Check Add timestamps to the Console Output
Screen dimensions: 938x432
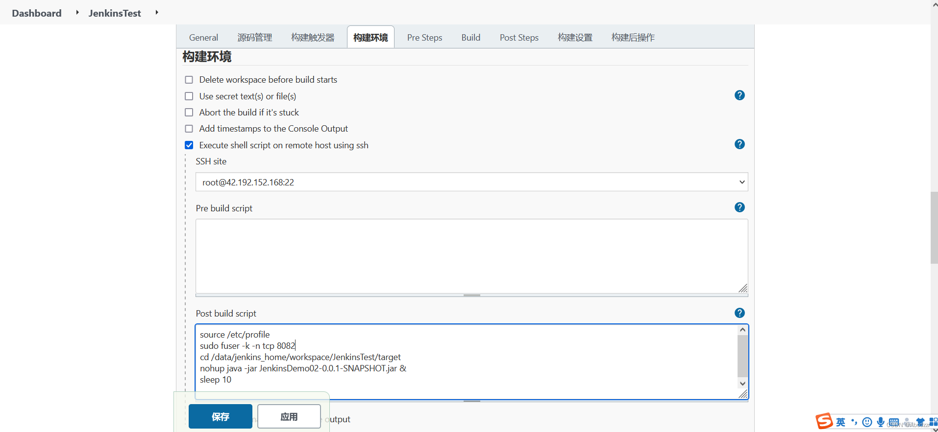coord(189,129)
